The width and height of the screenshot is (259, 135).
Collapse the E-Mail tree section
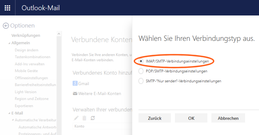pos(9,113)
